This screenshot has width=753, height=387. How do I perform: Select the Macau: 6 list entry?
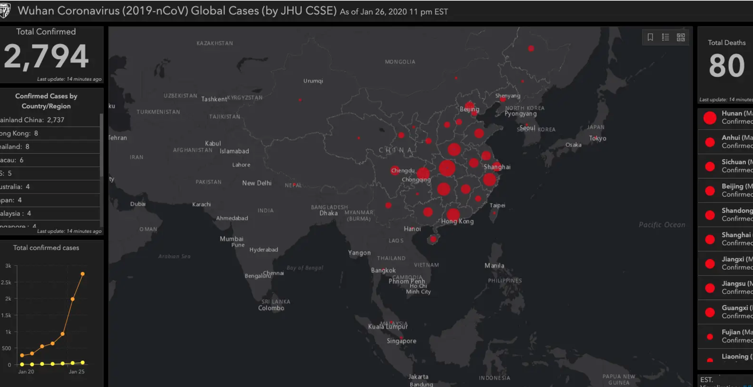pyautogui.click(x=49, y=160)
